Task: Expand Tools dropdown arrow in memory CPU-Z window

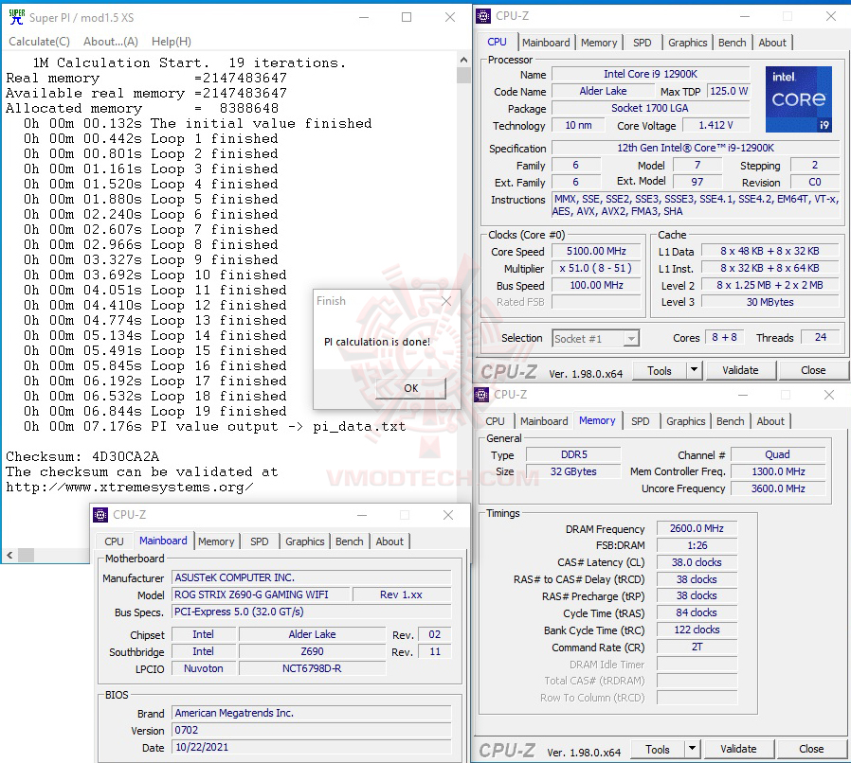Action: [x=692, y=749]
